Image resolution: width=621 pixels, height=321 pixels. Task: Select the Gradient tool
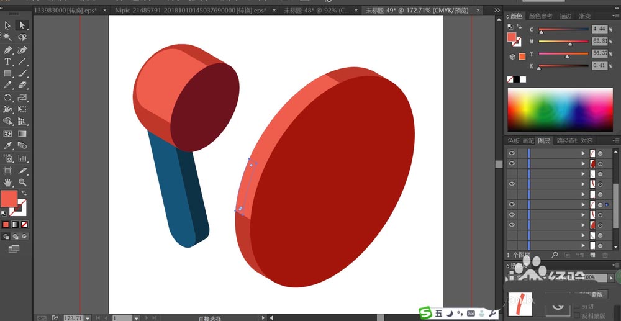click(x=22, y=133)
